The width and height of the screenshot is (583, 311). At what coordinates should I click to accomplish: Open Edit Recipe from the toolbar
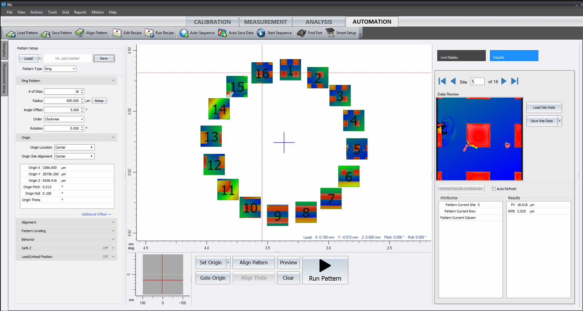tap(117, 33)
